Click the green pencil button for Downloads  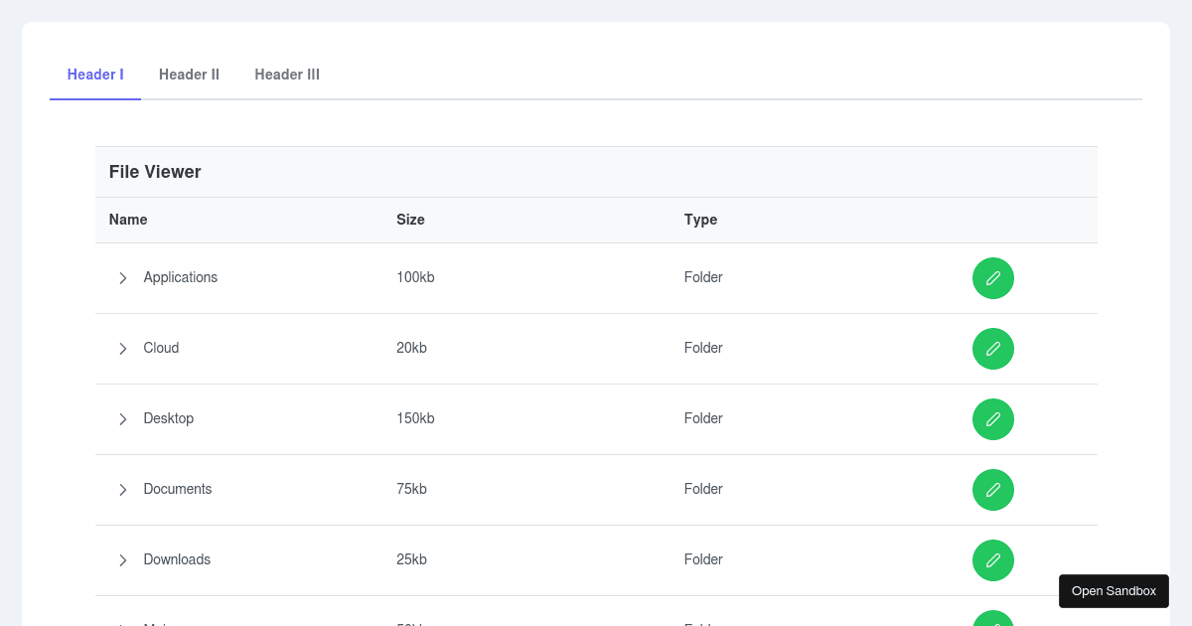(x=993, y=560)
